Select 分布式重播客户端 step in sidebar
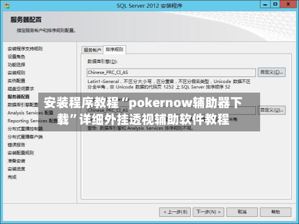 [x=25, y=137]
